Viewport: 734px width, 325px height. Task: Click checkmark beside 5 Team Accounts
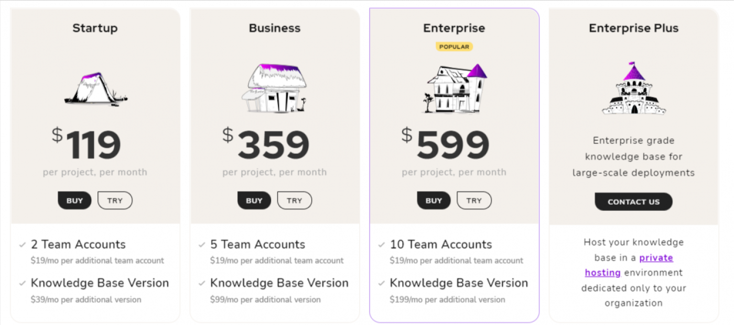pos(202,244)
